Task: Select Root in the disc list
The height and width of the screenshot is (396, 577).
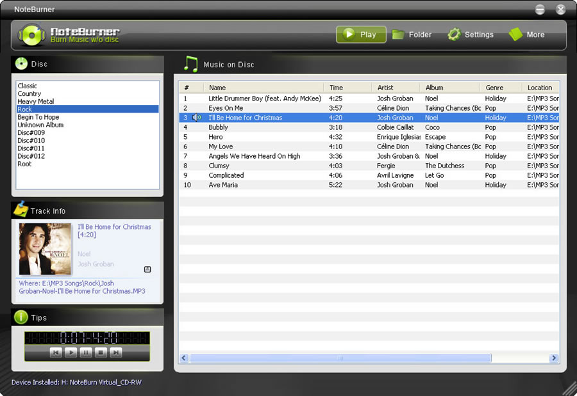Action: point(88,164)
